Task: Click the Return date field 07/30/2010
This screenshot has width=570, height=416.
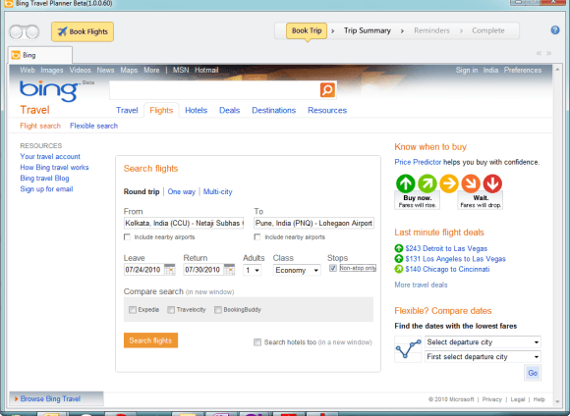Action: click(x=203, y=270)
